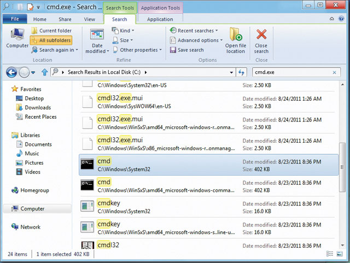Screen dimensions: 350x263
Task: Expand address bar history dropdown
Action: (231, 72)
